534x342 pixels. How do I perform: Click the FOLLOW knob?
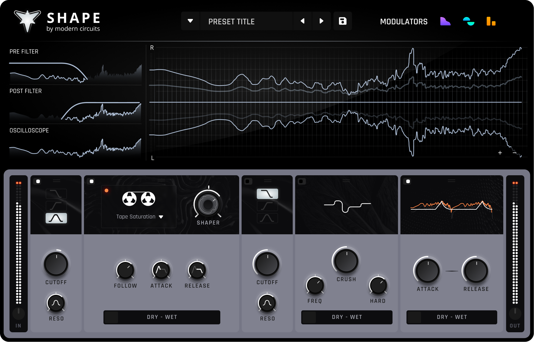(125, 270)
